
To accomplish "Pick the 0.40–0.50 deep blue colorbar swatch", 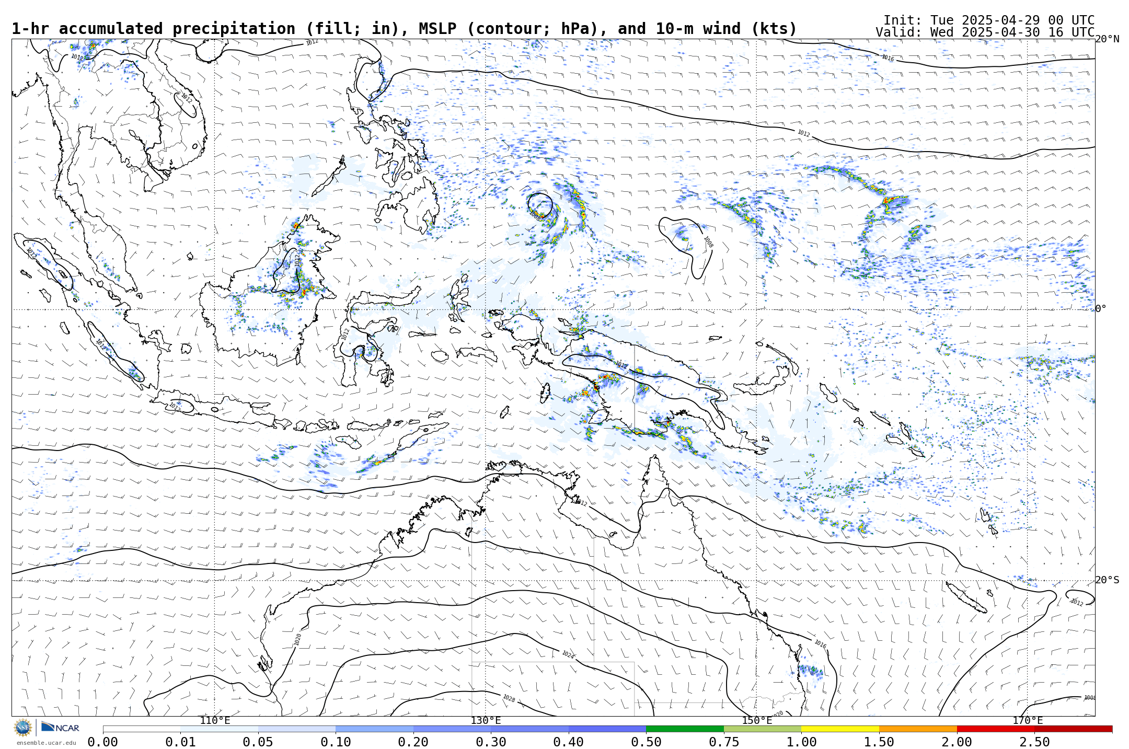I will [x=607, y=729].
